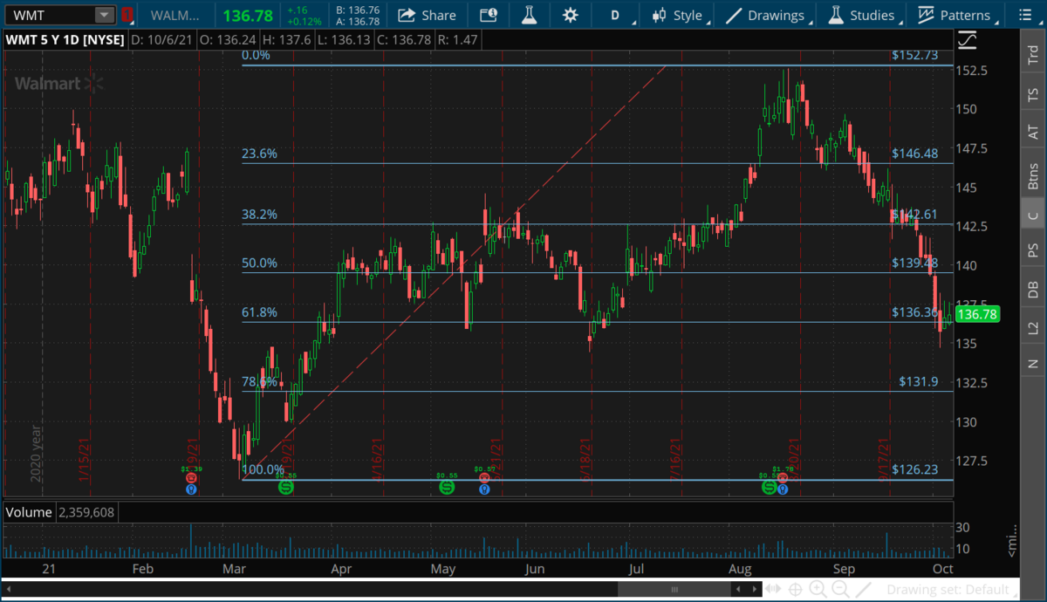
Task: Click the scroll right arrow next to the scrollbar
Action: (x=755, y=589)
